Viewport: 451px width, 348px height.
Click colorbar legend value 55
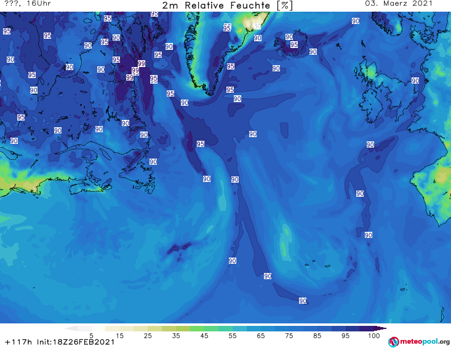coord(233,336)
